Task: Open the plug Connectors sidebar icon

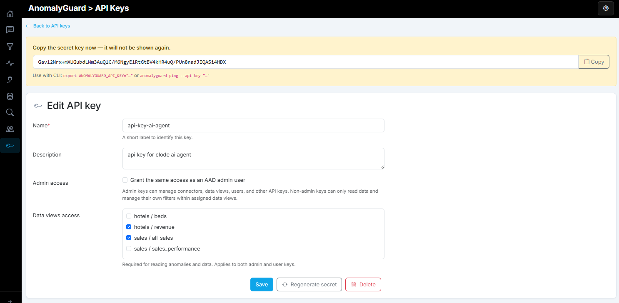Action: pyautogui.click(x=10, y=79)
